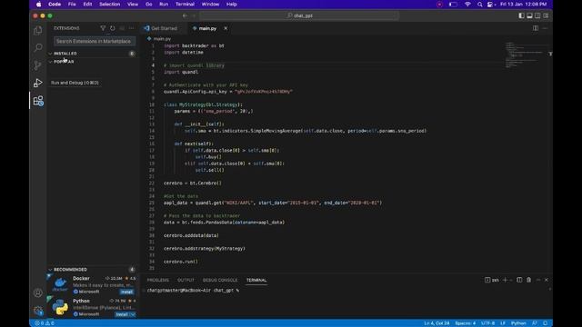Click the LF end-of-line status item
Viewport: 582px width, 327px height.
[x=503, y=323]
